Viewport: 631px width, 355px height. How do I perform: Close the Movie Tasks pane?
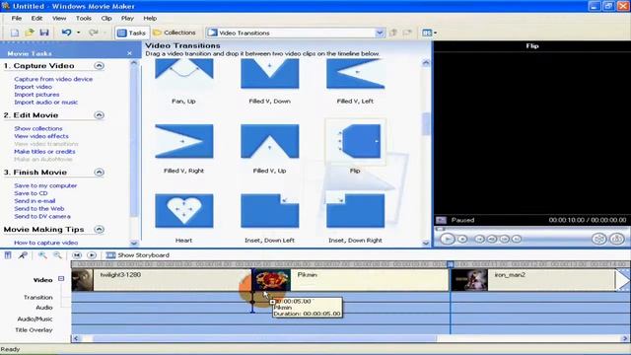(x=129, y=53)
